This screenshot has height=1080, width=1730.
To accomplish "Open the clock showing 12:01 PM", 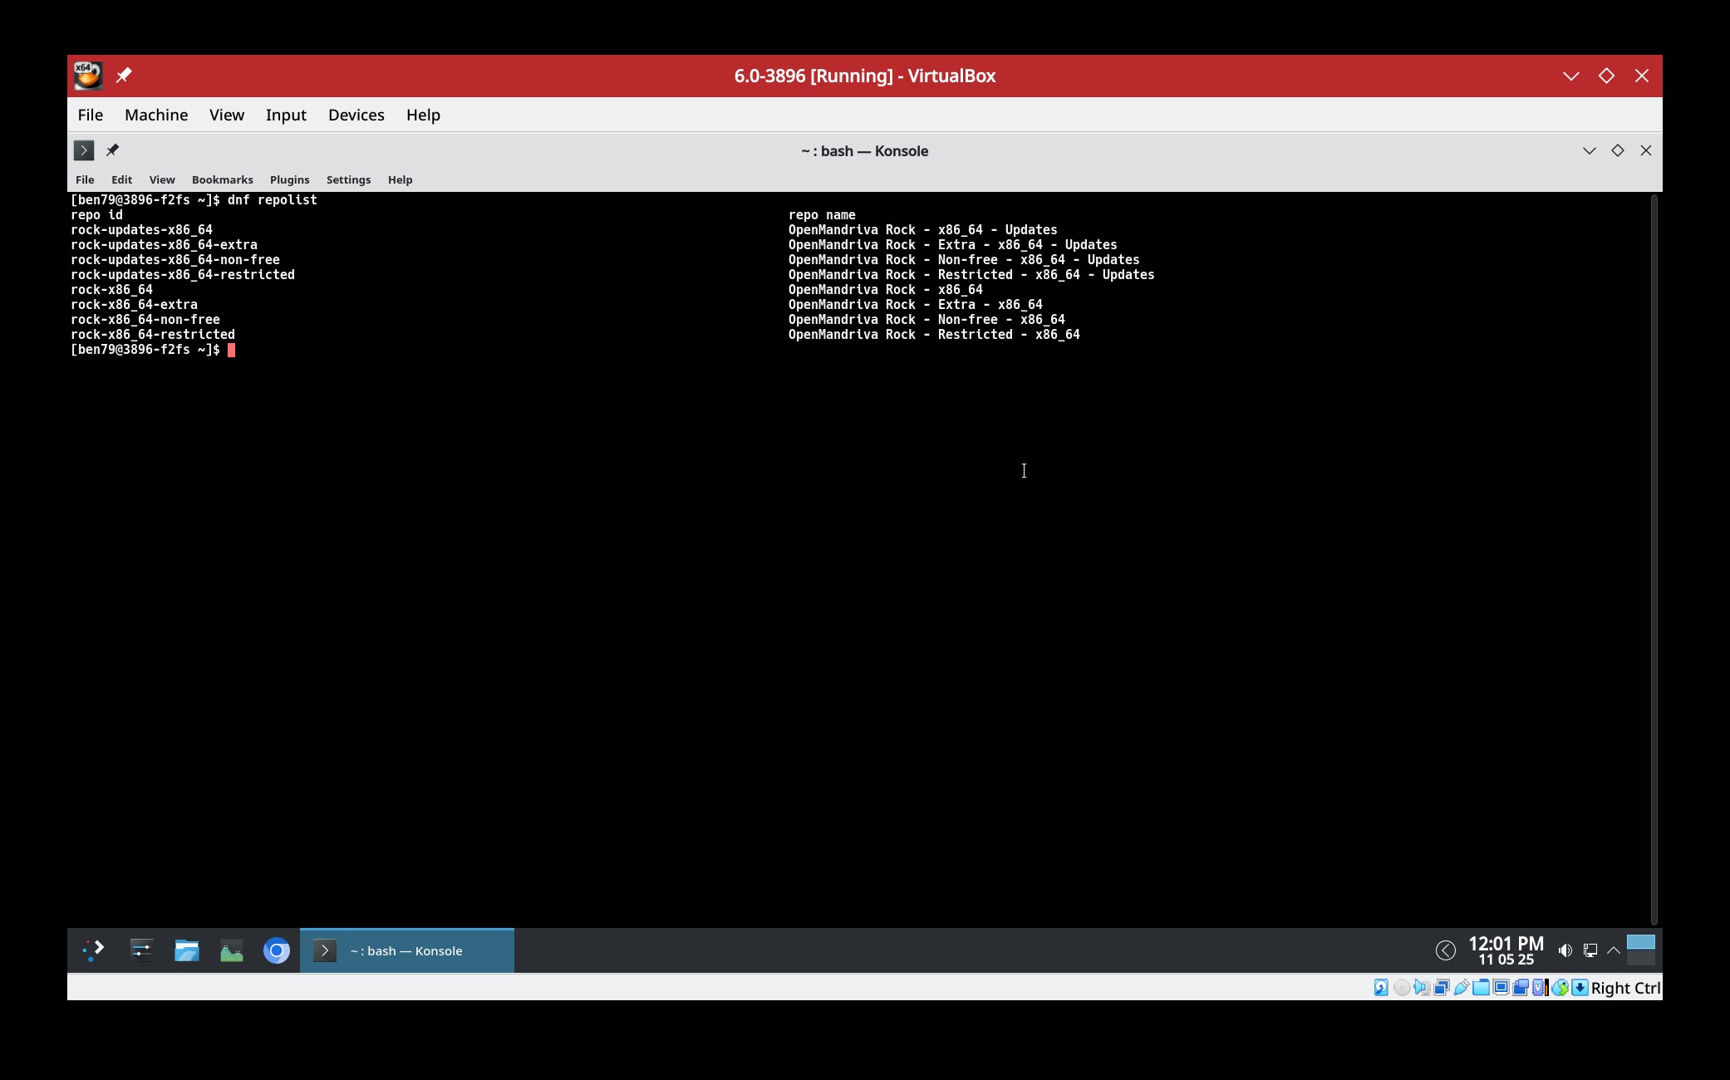I will [x=1506, y=950].
